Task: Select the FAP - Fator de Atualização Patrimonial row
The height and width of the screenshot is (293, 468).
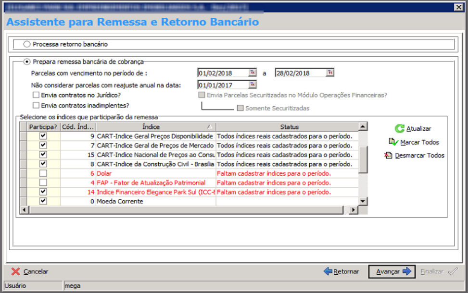Action: click(151, 183)
